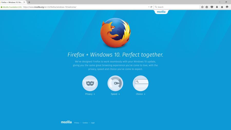
Task: Open the mozilla tab at page top
Action: pos(161,12)
